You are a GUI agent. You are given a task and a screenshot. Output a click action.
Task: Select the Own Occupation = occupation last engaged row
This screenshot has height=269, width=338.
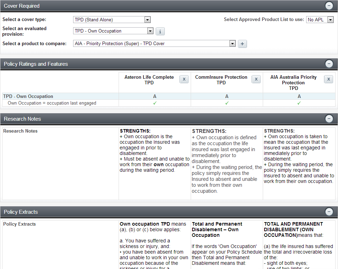click(x=169, y=103)
